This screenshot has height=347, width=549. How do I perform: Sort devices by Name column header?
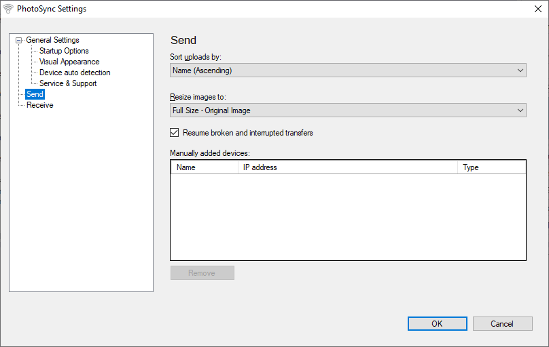pyautogui.click(x=205, y=167)
